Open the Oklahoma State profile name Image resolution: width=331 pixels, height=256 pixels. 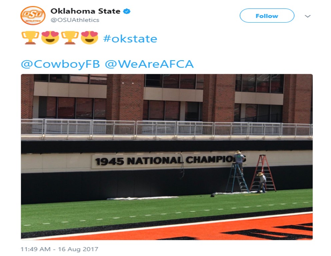coord(85,11)
